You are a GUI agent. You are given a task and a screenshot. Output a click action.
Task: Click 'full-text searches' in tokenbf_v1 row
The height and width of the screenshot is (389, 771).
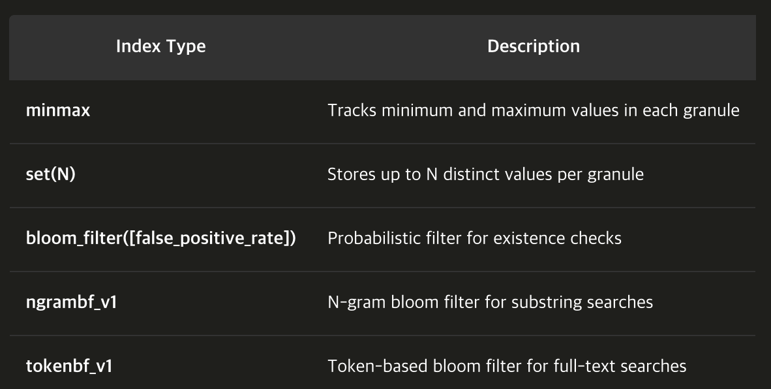coord(620,366)
